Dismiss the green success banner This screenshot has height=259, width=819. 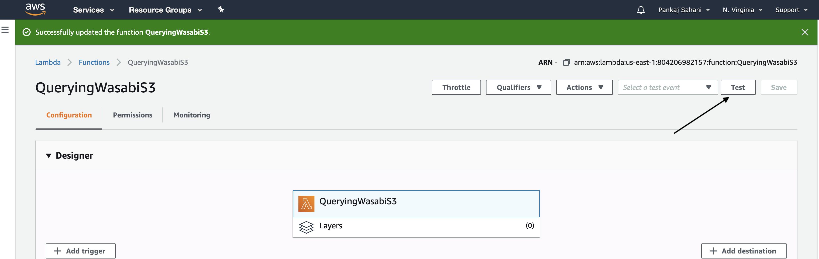[x=804, y=32]
